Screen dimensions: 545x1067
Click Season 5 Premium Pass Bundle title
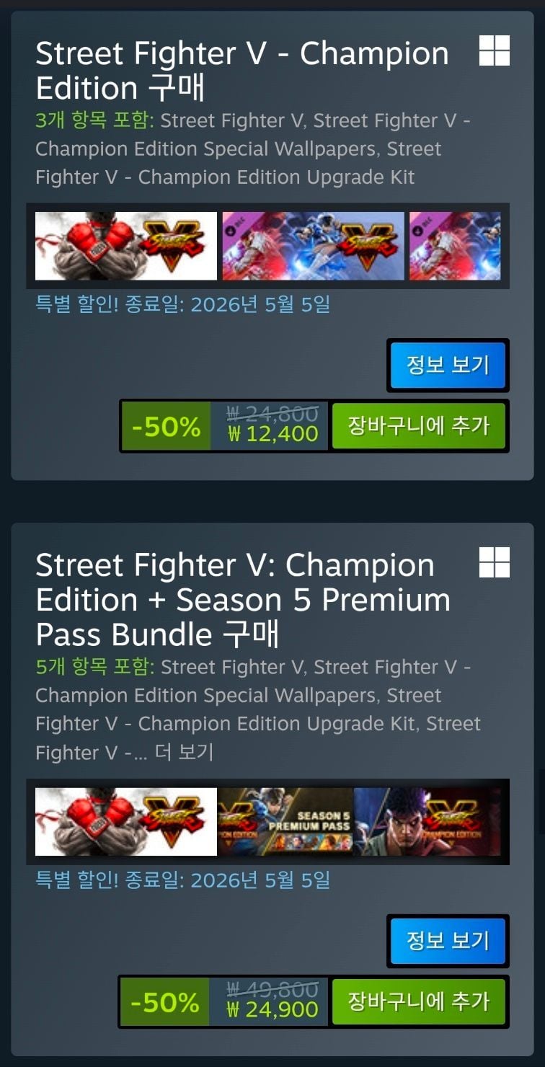click(x=243, y=600)
